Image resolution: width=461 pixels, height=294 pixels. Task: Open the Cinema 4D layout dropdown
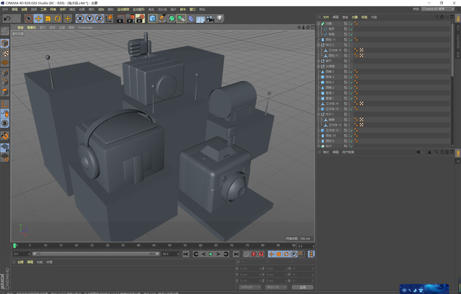(x=437, y=9)
